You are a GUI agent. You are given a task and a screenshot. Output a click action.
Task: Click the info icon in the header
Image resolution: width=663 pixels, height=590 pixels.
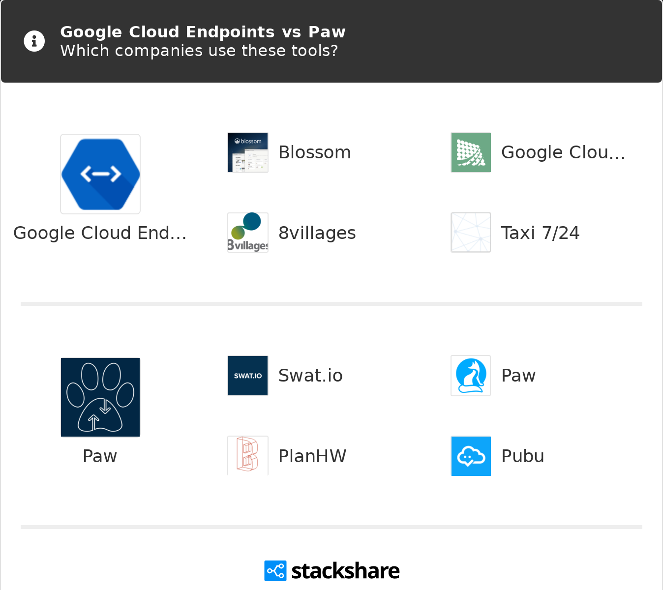pyautogui.click(x=34, y=41)
